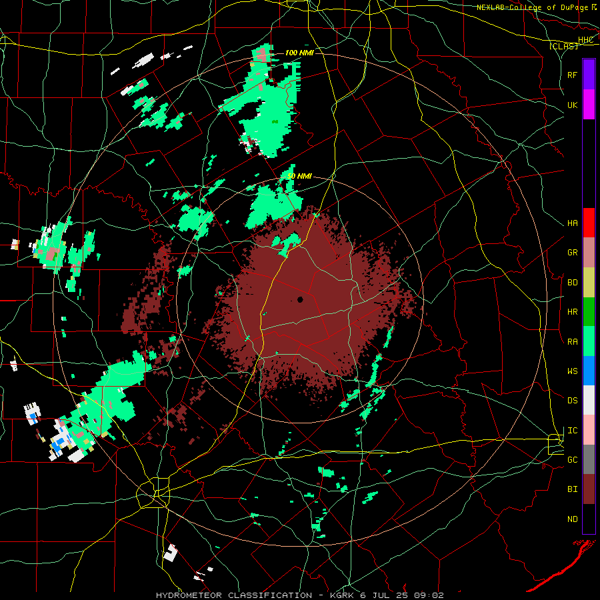Click the UK magenta legend swatch
This screenshot has width=600, height=600.
tap(589, 105)
